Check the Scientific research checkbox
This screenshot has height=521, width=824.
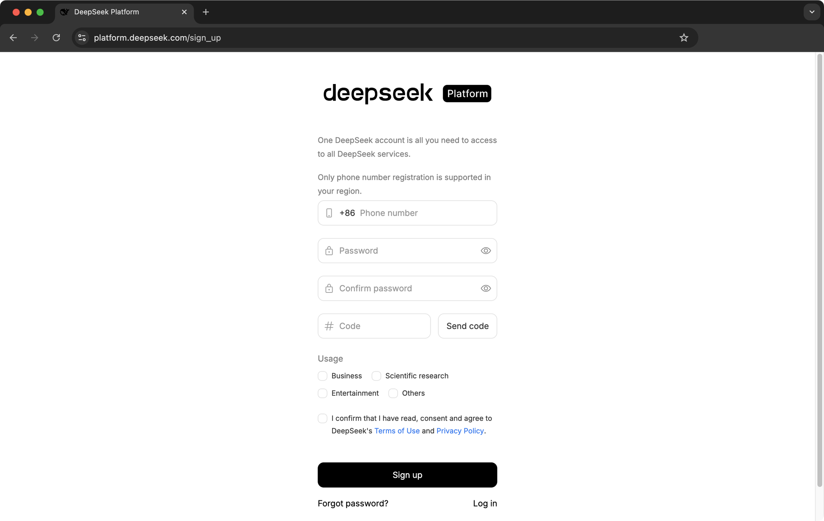click(376, 376)
